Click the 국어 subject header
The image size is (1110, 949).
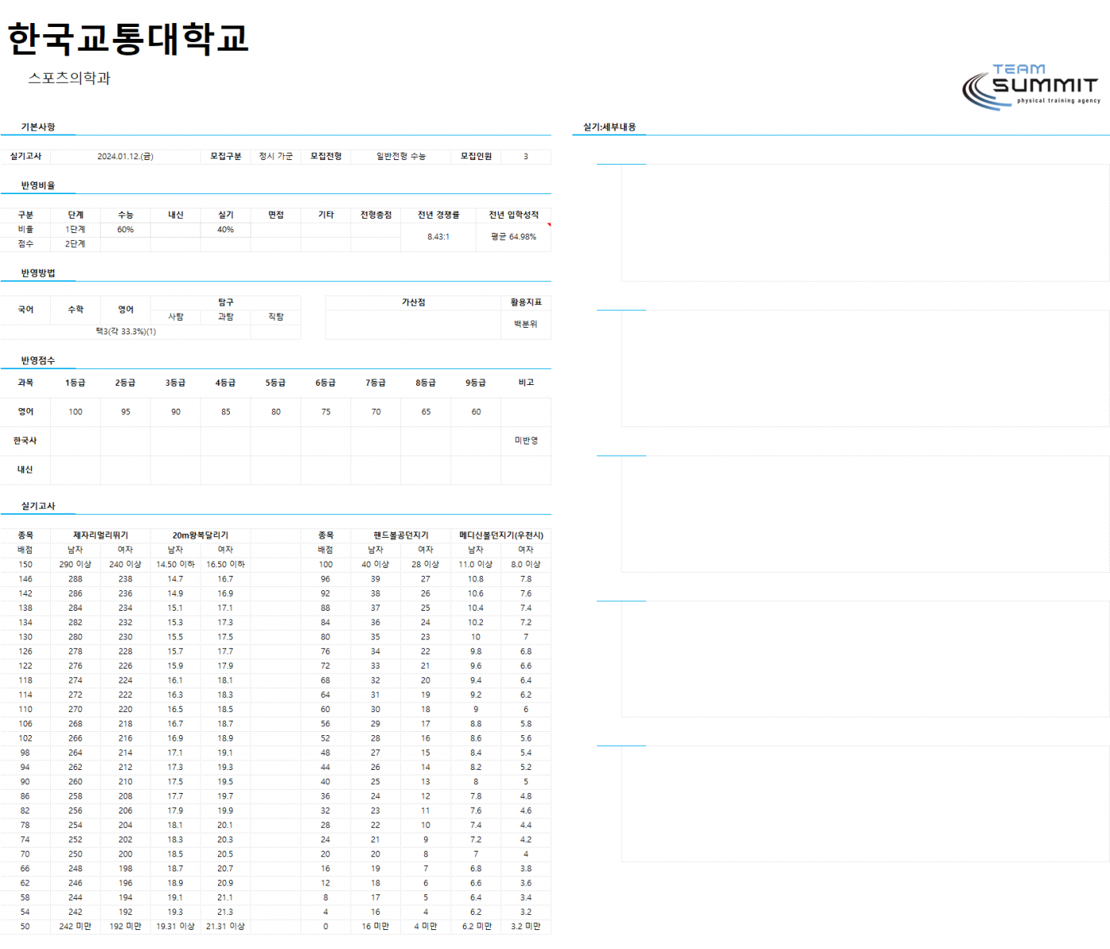(25, 310)
